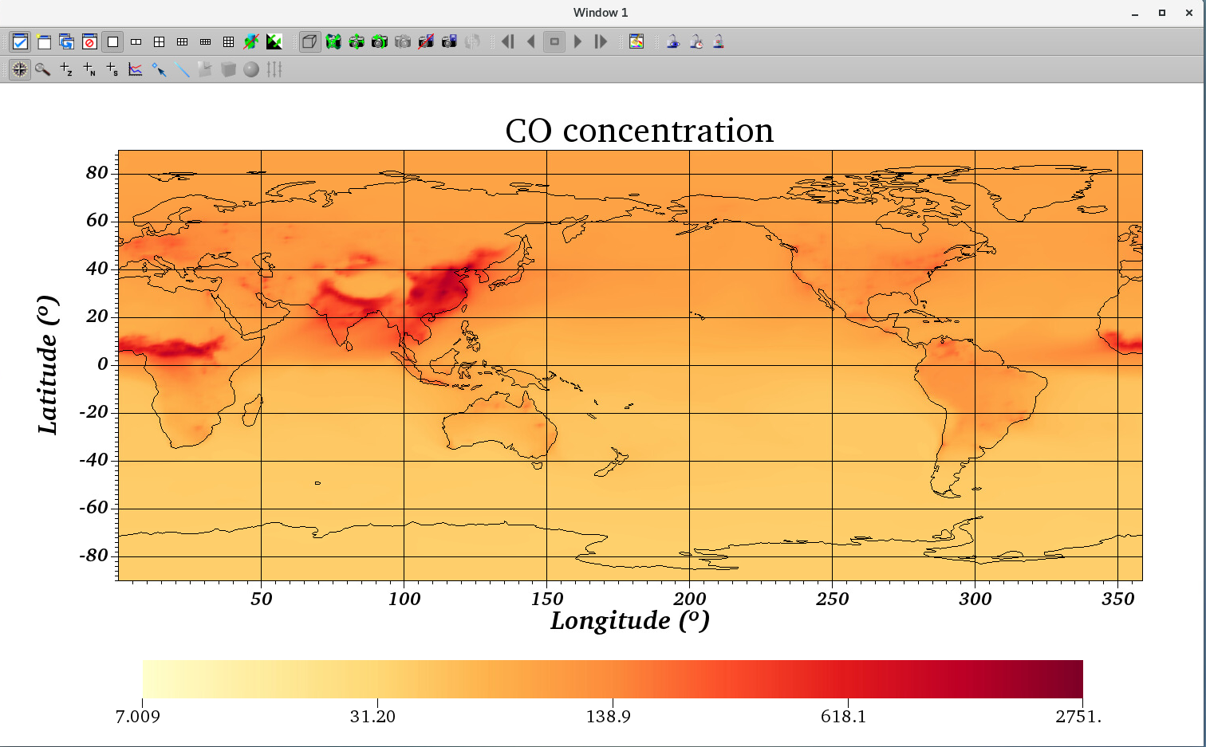This screenshot has width=1206, height=747.
Task: Toggle lock time padlock with clock
Action: 696,41
